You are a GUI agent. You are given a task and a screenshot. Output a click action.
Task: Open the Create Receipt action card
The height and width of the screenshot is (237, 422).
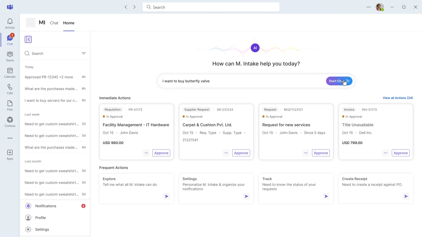click(376, 188)
